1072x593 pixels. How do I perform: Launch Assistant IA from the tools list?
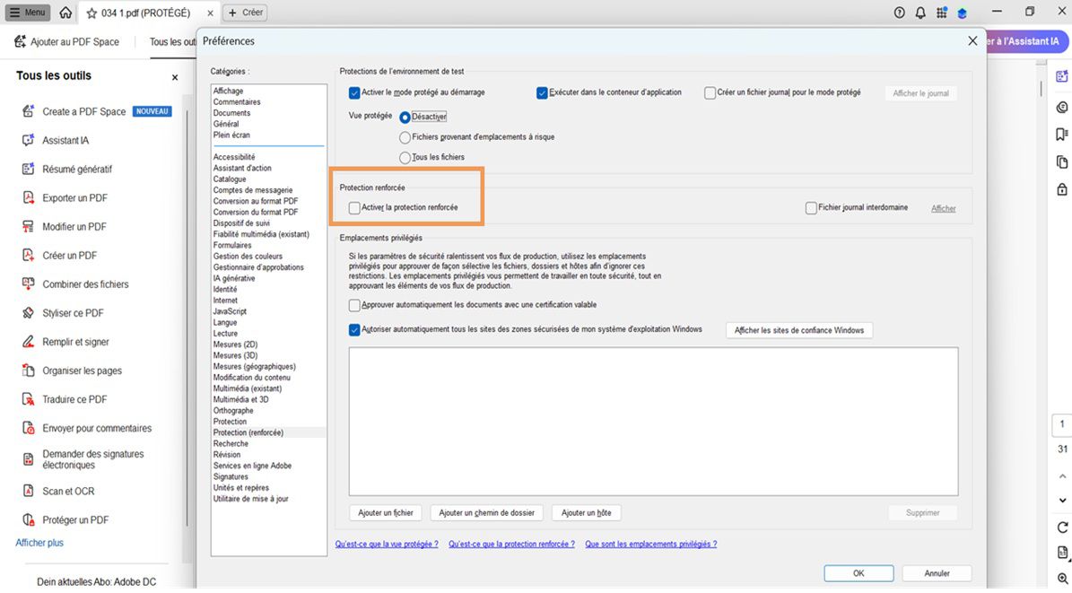pos(56,140)
